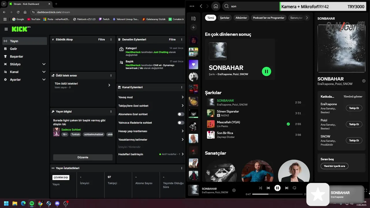This screenshot has width=370, height=208.
Task: Toggle shuffle in Spotify player
Action: pos(260,188)
